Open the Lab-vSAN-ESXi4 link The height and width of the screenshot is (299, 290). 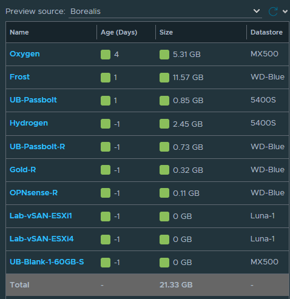click(x=42, y=239)
